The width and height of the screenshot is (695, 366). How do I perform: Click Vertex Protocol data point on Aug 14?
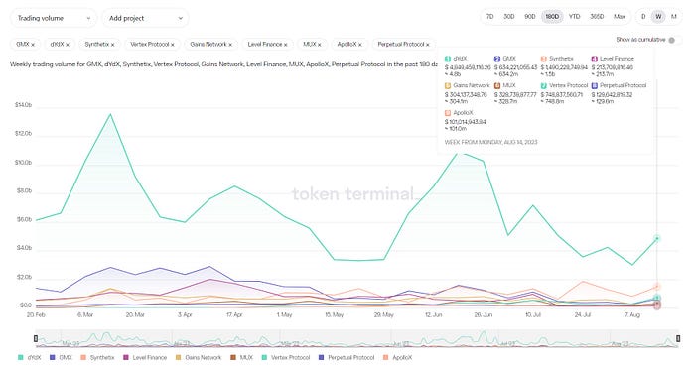657,298
